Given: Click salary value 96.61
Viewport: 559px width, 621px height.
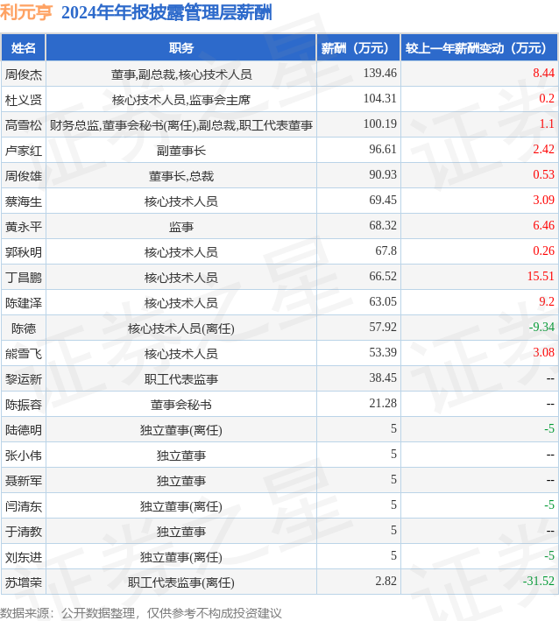Looking at the screenshot, I should (383, 149).
